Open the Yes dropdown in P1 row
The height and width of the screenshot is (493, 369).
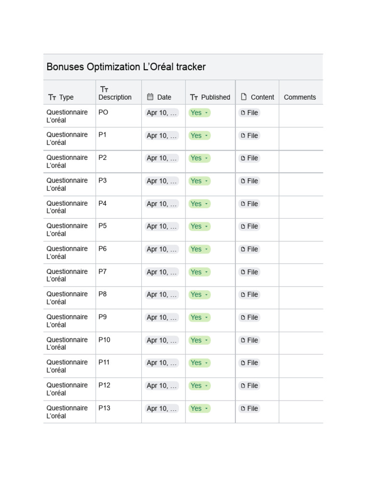199,135
